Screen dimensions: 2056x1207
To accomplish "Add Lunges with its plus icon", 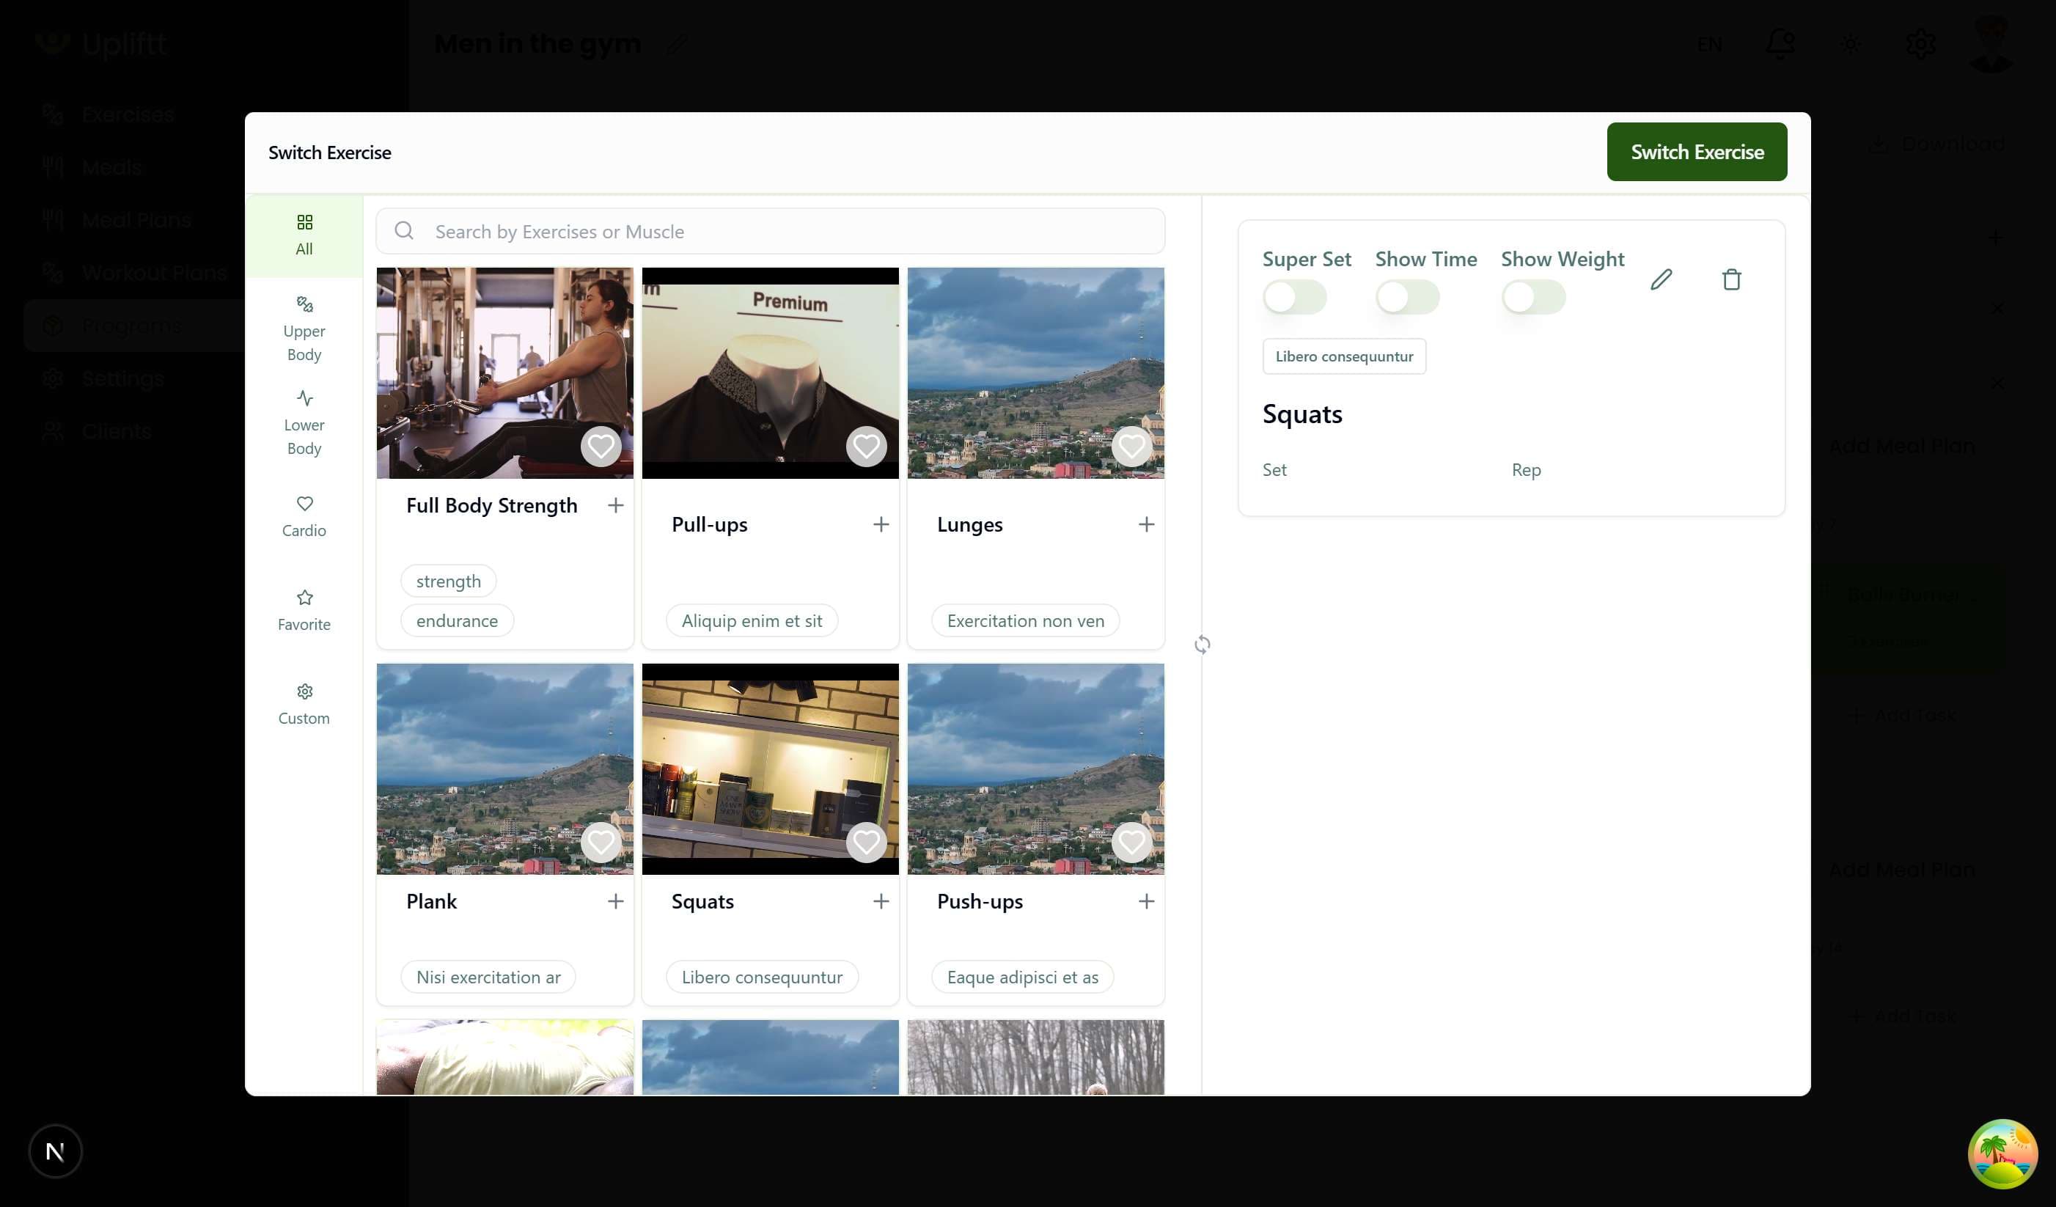I will pyautogui.click(x=1145, y=525).
